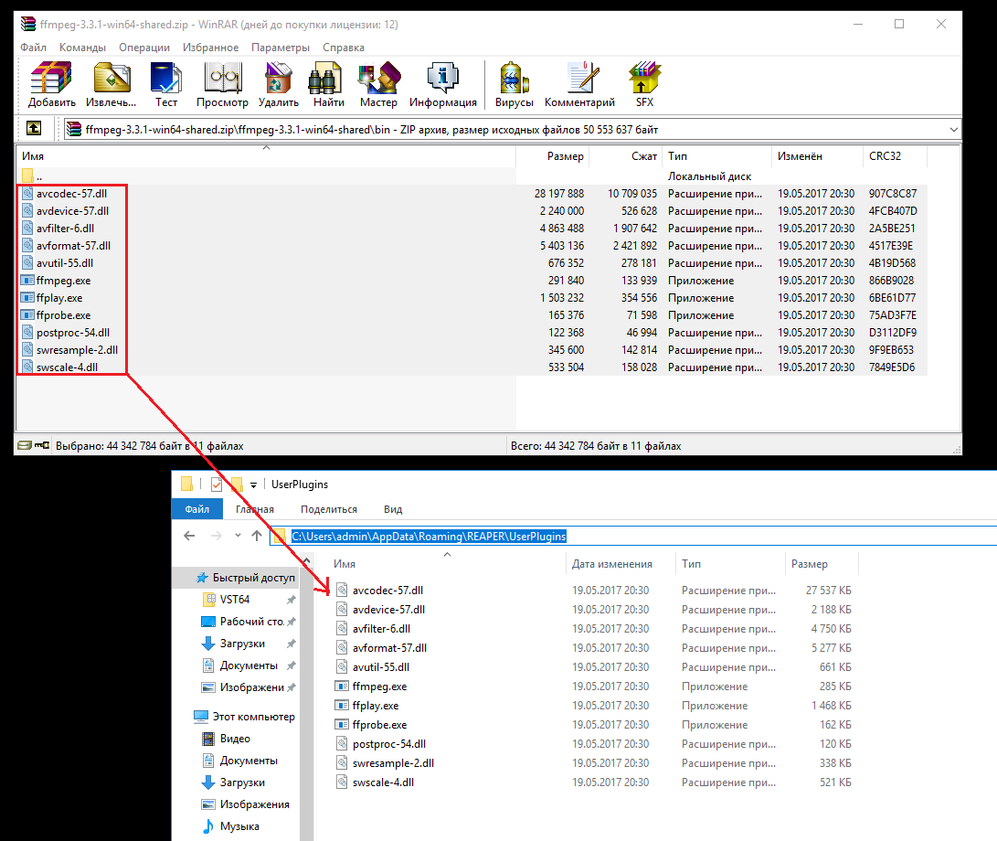Open the Избранное menu in WinRAR
997x841 pixels.
pyautogui.click(x=210, y=47)
